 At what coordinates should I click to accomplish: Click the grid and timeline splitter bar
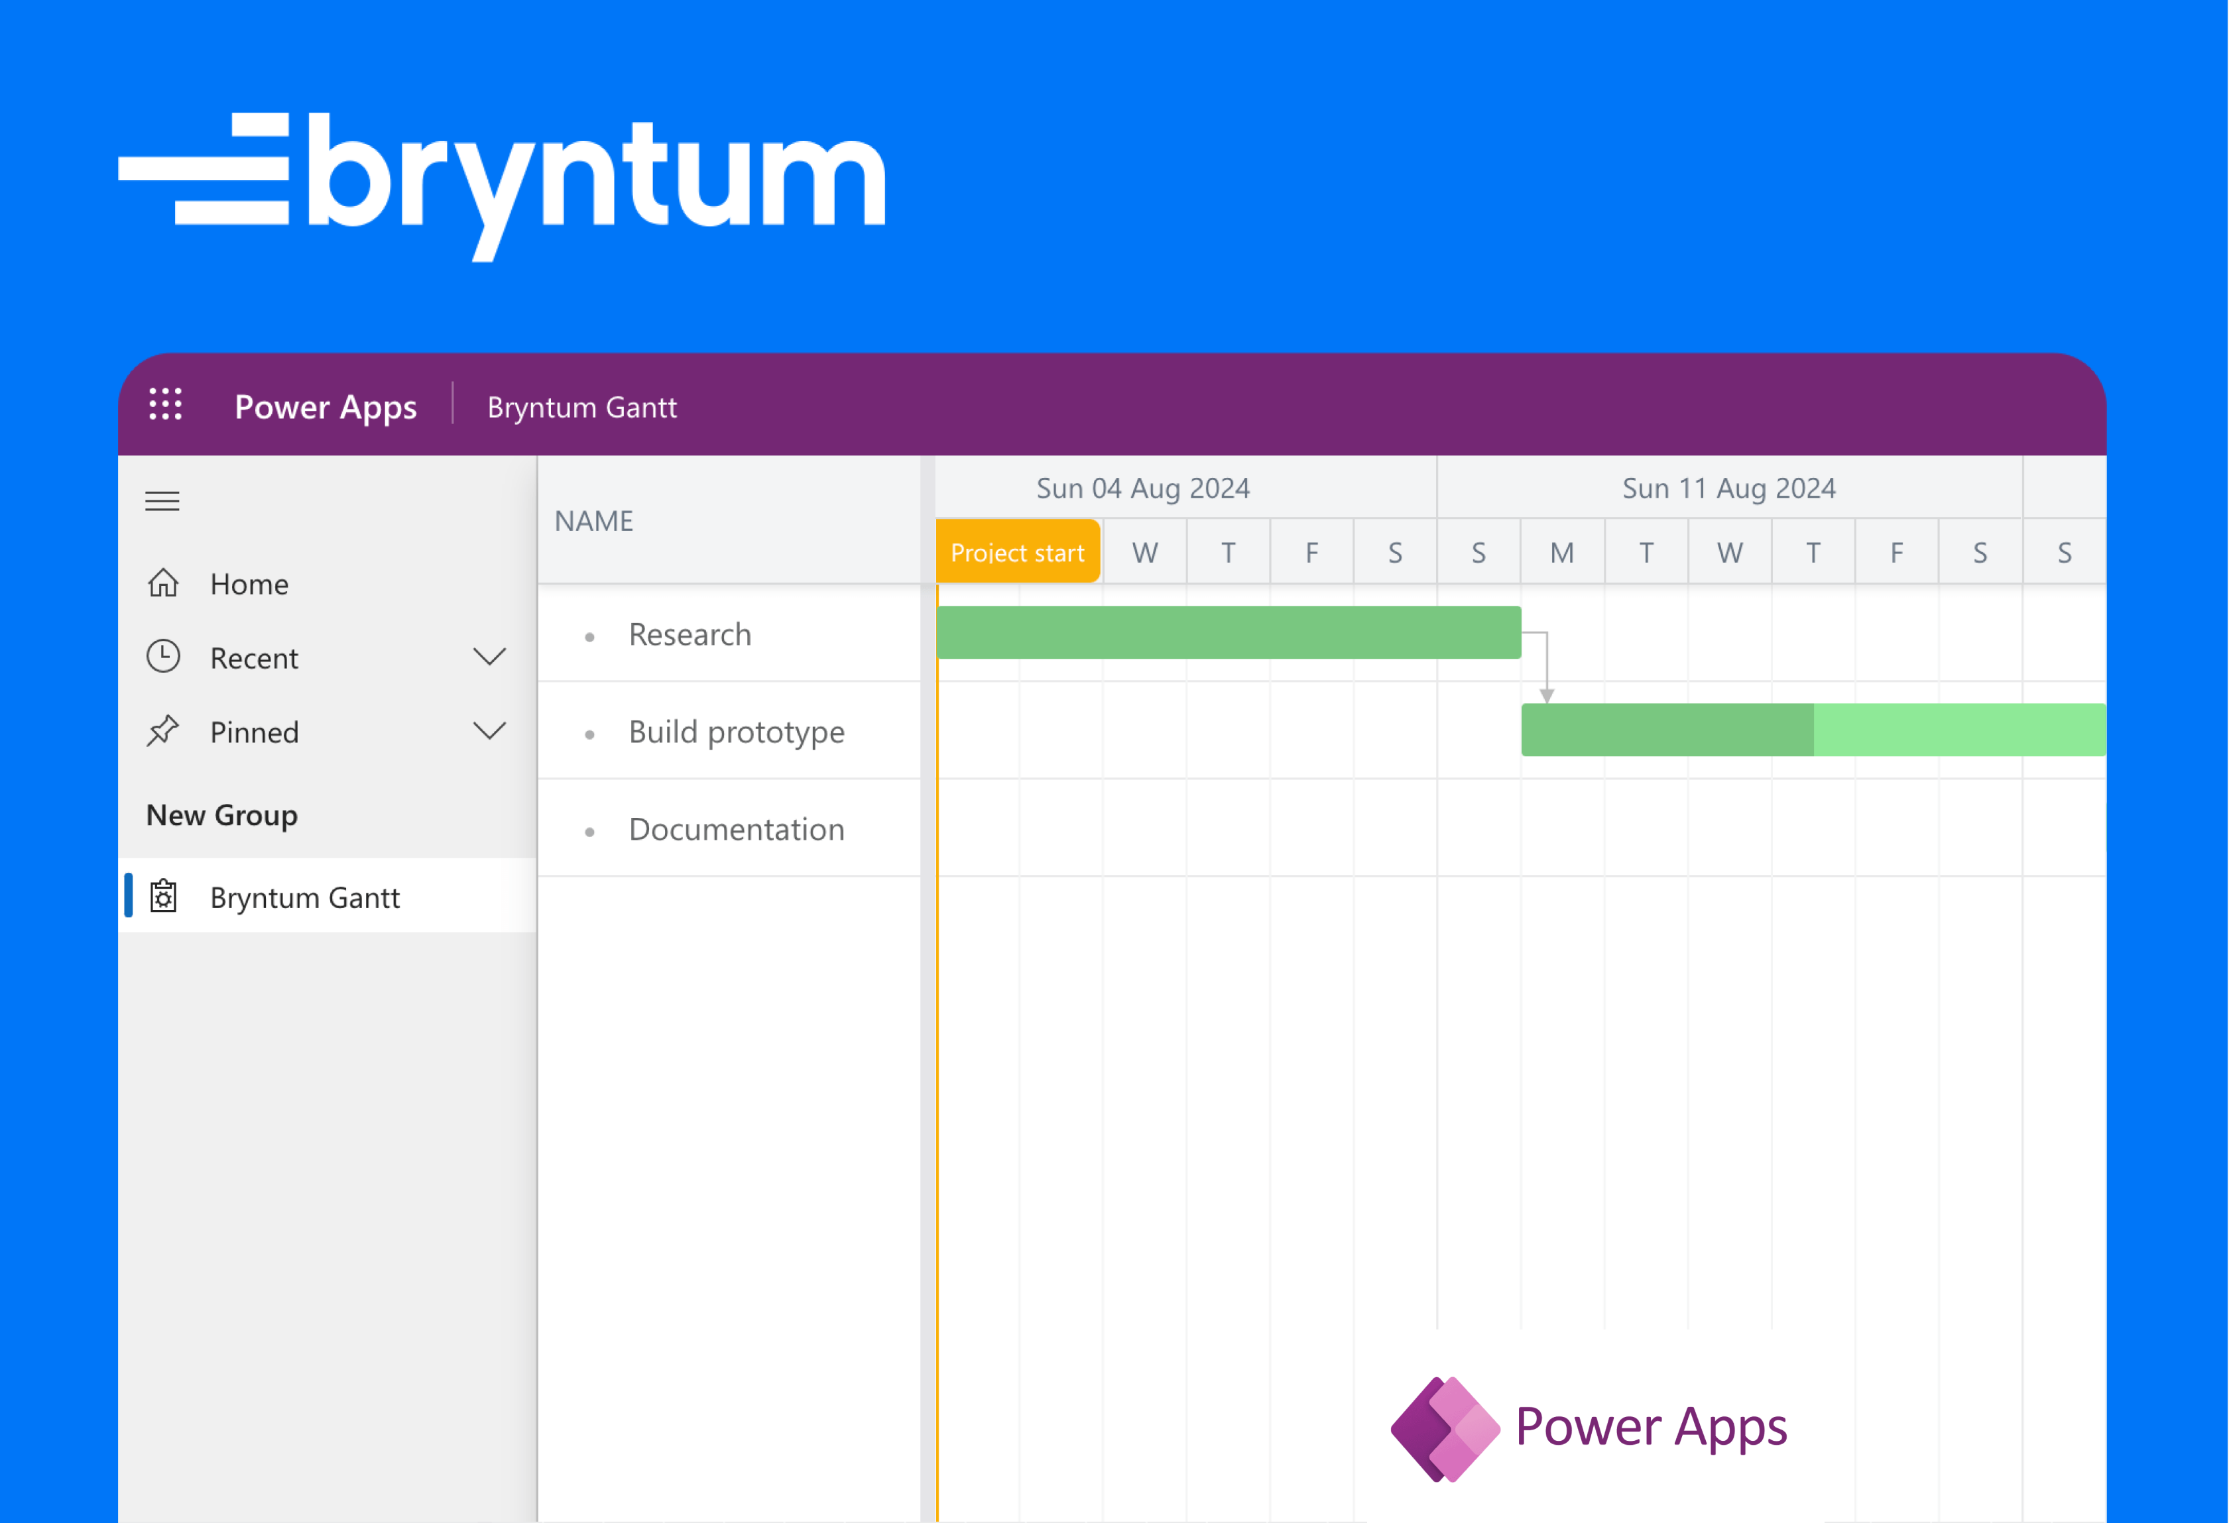[x=928, y=987]
